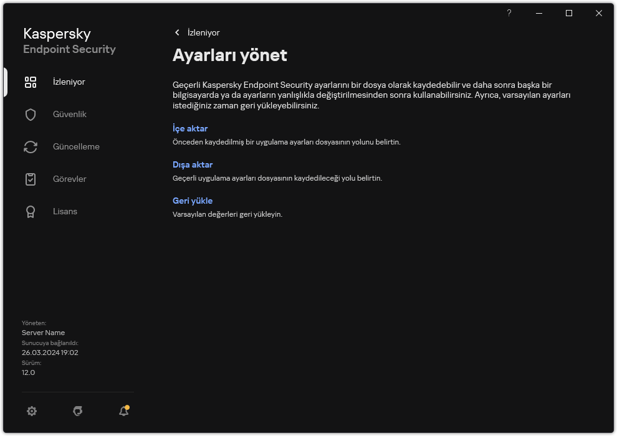The image size is (617, 436).
Task: Open Dışa aktar to export settings
Action: (x=192, y=164)
